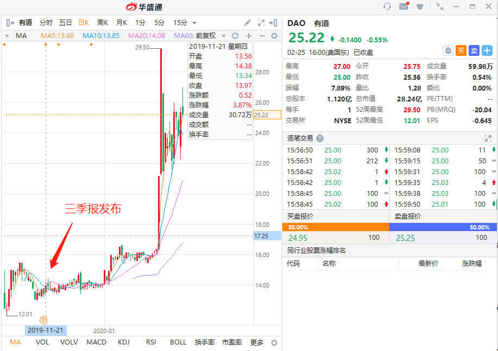
Task: Open MA indicator settings gear
Action: (x=274, y=36)
